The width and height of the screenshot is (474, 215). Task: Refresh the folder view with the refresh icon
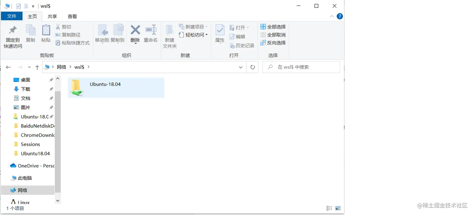[x=252, y=67]
